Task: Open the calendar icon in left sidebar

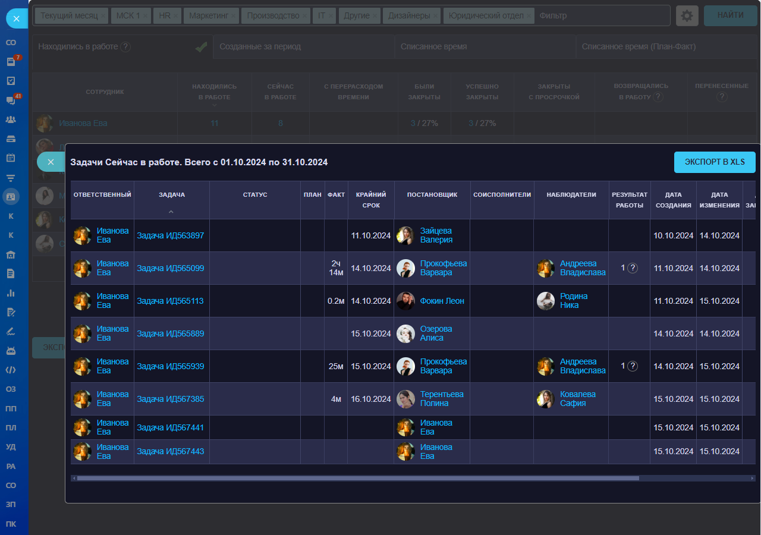Action: (11, 158)
